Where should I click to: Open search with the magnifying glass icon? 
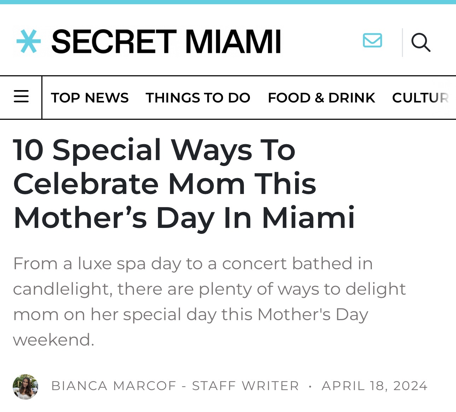[x=421, y=42]
